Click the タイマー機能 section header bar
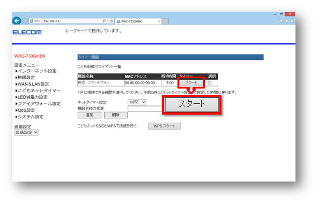Viewport: 318px width, 204px height. pyautogui.click(x=171, y=57)
